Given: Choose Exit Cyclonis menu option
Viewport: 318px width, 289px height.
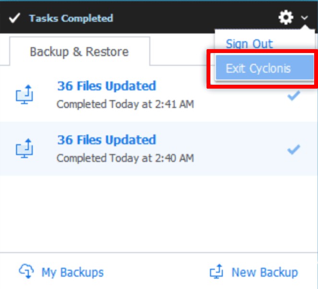Looking at the screenshot, I should [258, 68].
